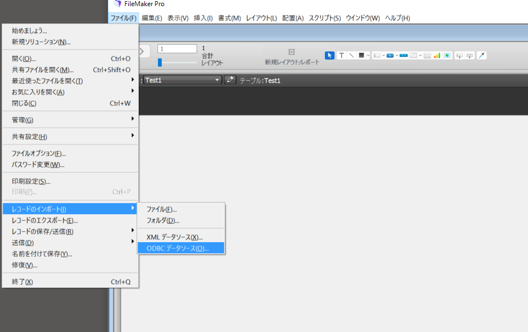Screen dimensions: 528x332
Task: Click 新規レイアウト/レポート button
Action: (x=289, y=55)
